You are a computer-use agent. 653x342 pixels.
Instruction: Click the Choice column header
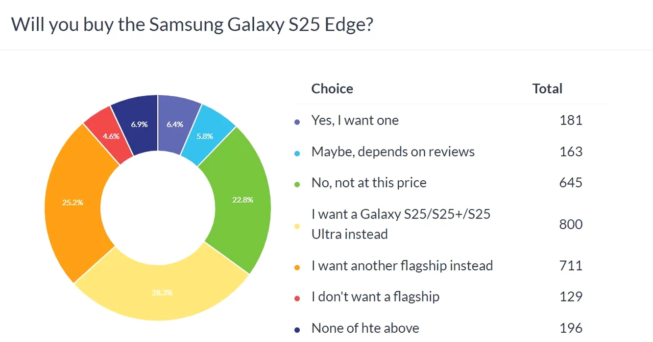pos(332,88)
